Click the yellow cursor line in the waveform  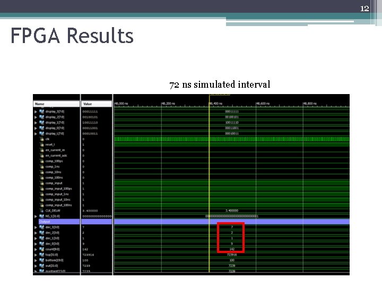pos(209,183)
